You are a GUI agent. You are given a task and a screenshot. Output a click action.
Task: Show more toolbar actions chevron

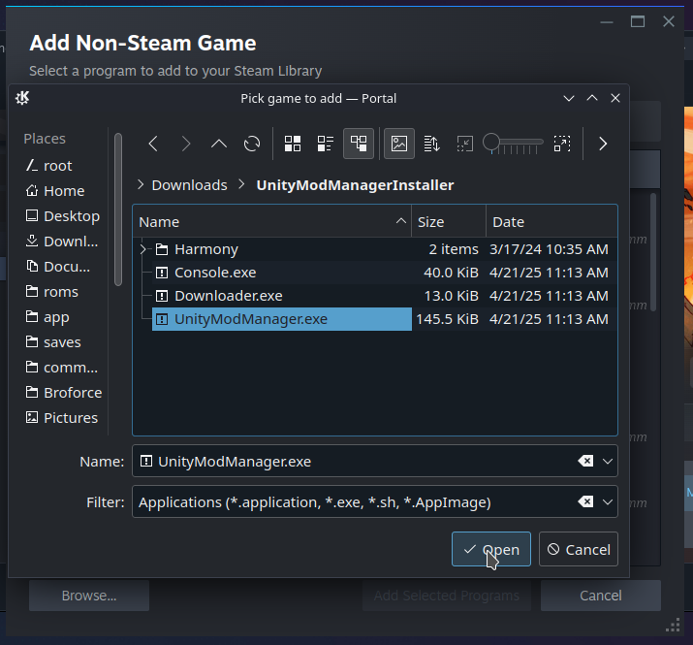(x=603, y=144)
